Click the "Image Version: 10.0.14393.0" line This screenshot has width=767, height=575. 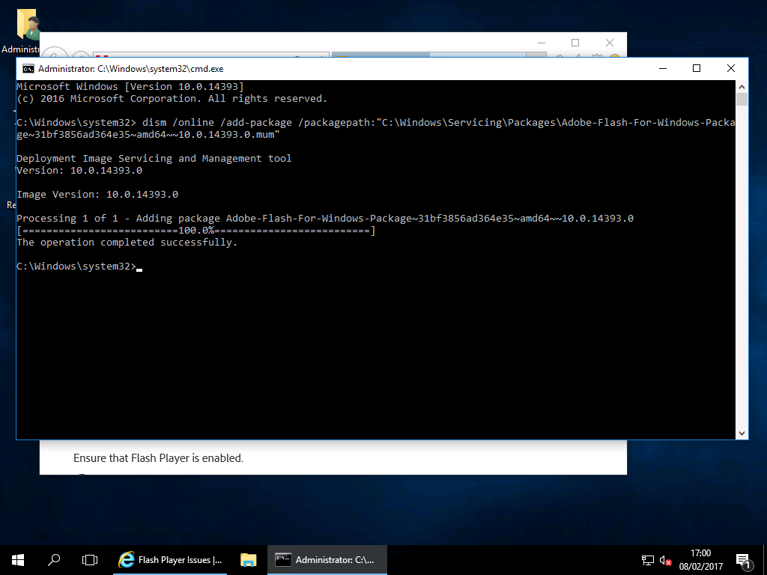[97, 195]
